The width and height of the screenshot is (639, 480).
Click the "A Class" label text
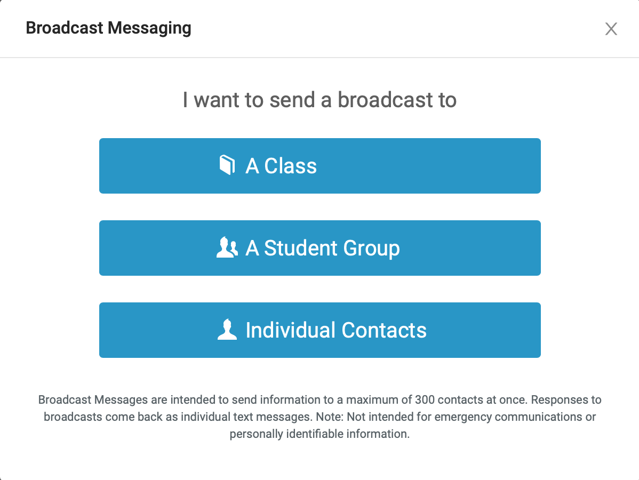[281, 166]
